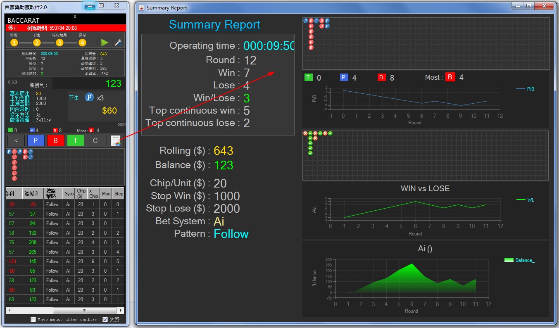Click the 總獲利 column header
The height and width of the screenshot is (328, 559).
pos(32,193)
